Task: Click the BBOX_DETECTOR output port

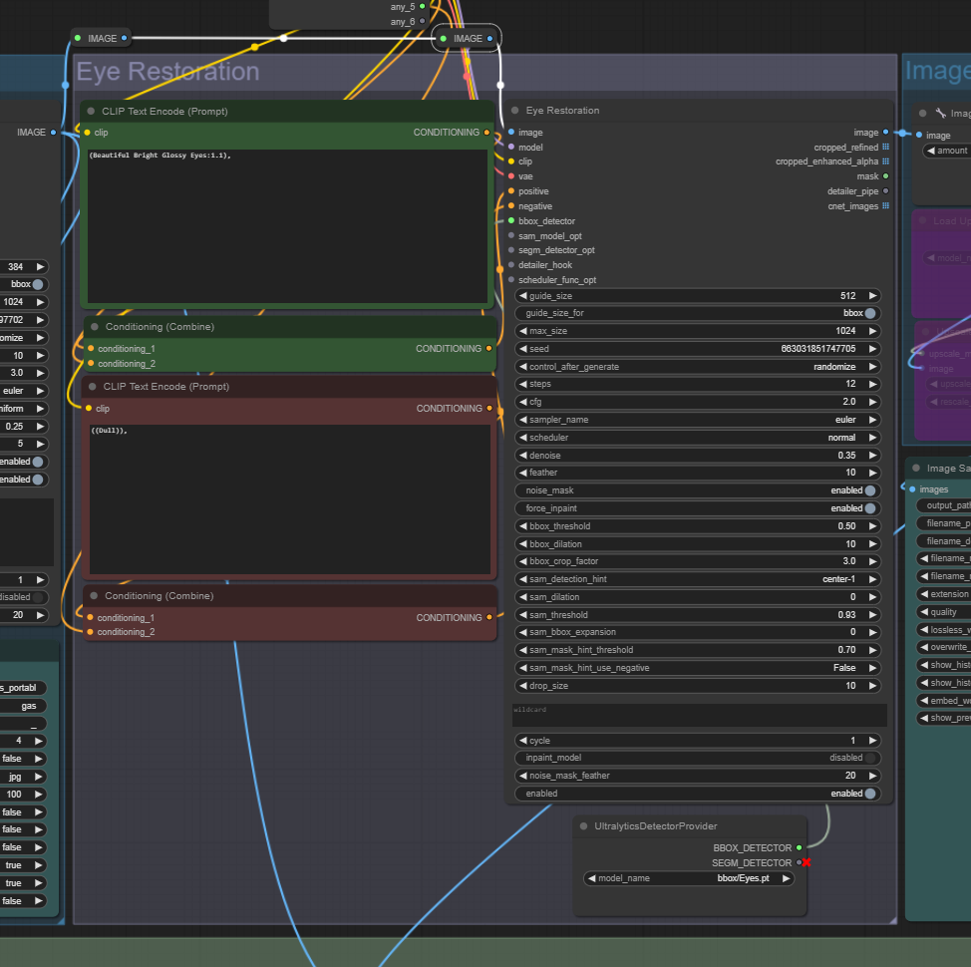Action: (799, 847)
